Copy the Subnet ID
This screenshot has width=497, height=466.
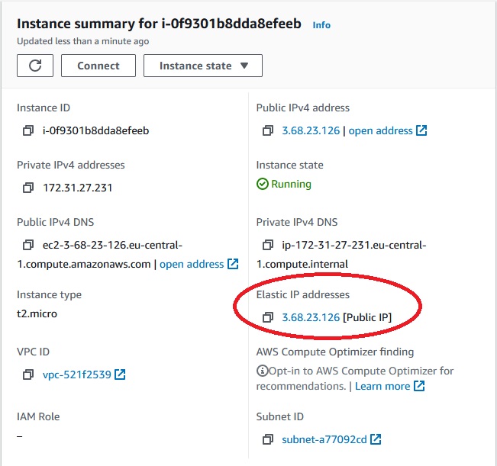click(x=267, y=439)
